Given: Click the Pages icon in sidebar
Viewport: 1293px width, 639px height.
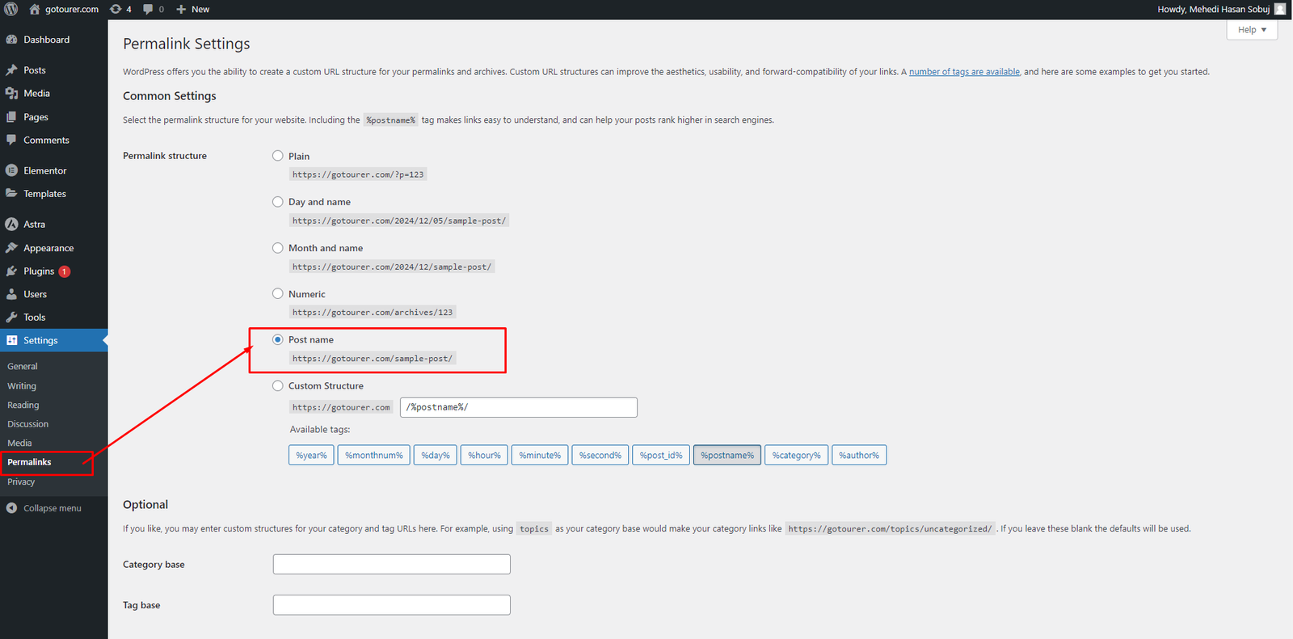Looking at the screenshot, I should click(x=11, y=117).
